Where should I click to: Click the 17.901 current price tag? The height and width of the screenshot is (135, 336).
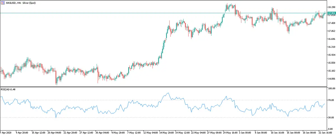point(331,13)
